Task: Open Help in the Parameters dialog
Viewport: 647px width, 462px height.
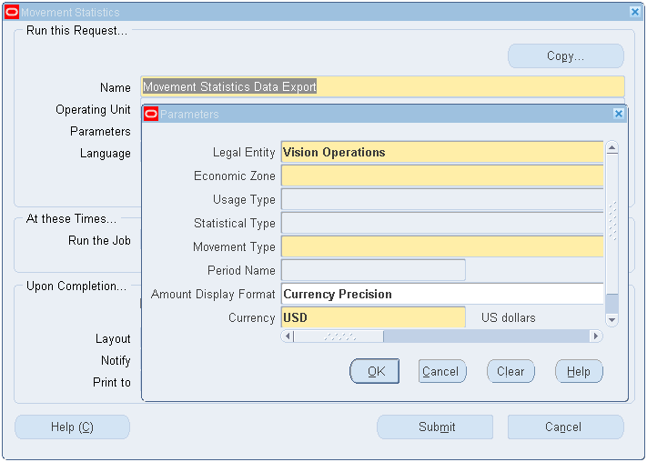Action: point(579,371)
